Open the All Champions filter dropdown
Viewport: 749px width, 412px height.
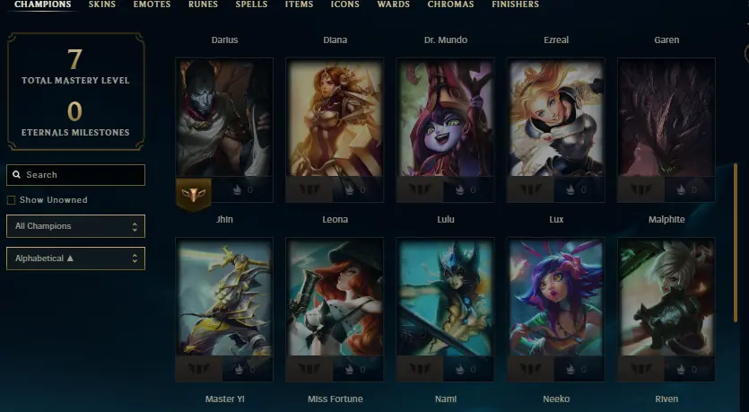coord(75,226)
